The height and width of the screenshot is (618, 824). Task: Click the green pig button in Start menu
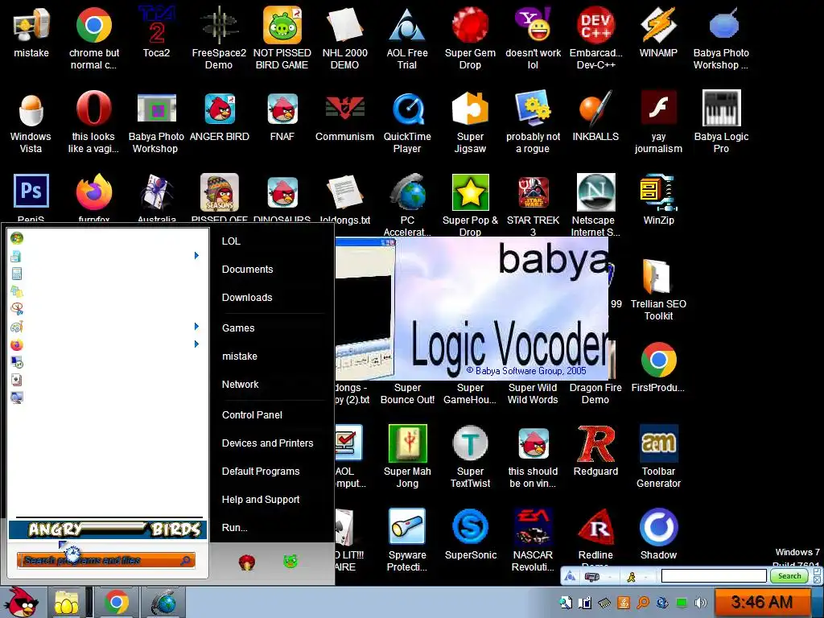click(290, 562)
